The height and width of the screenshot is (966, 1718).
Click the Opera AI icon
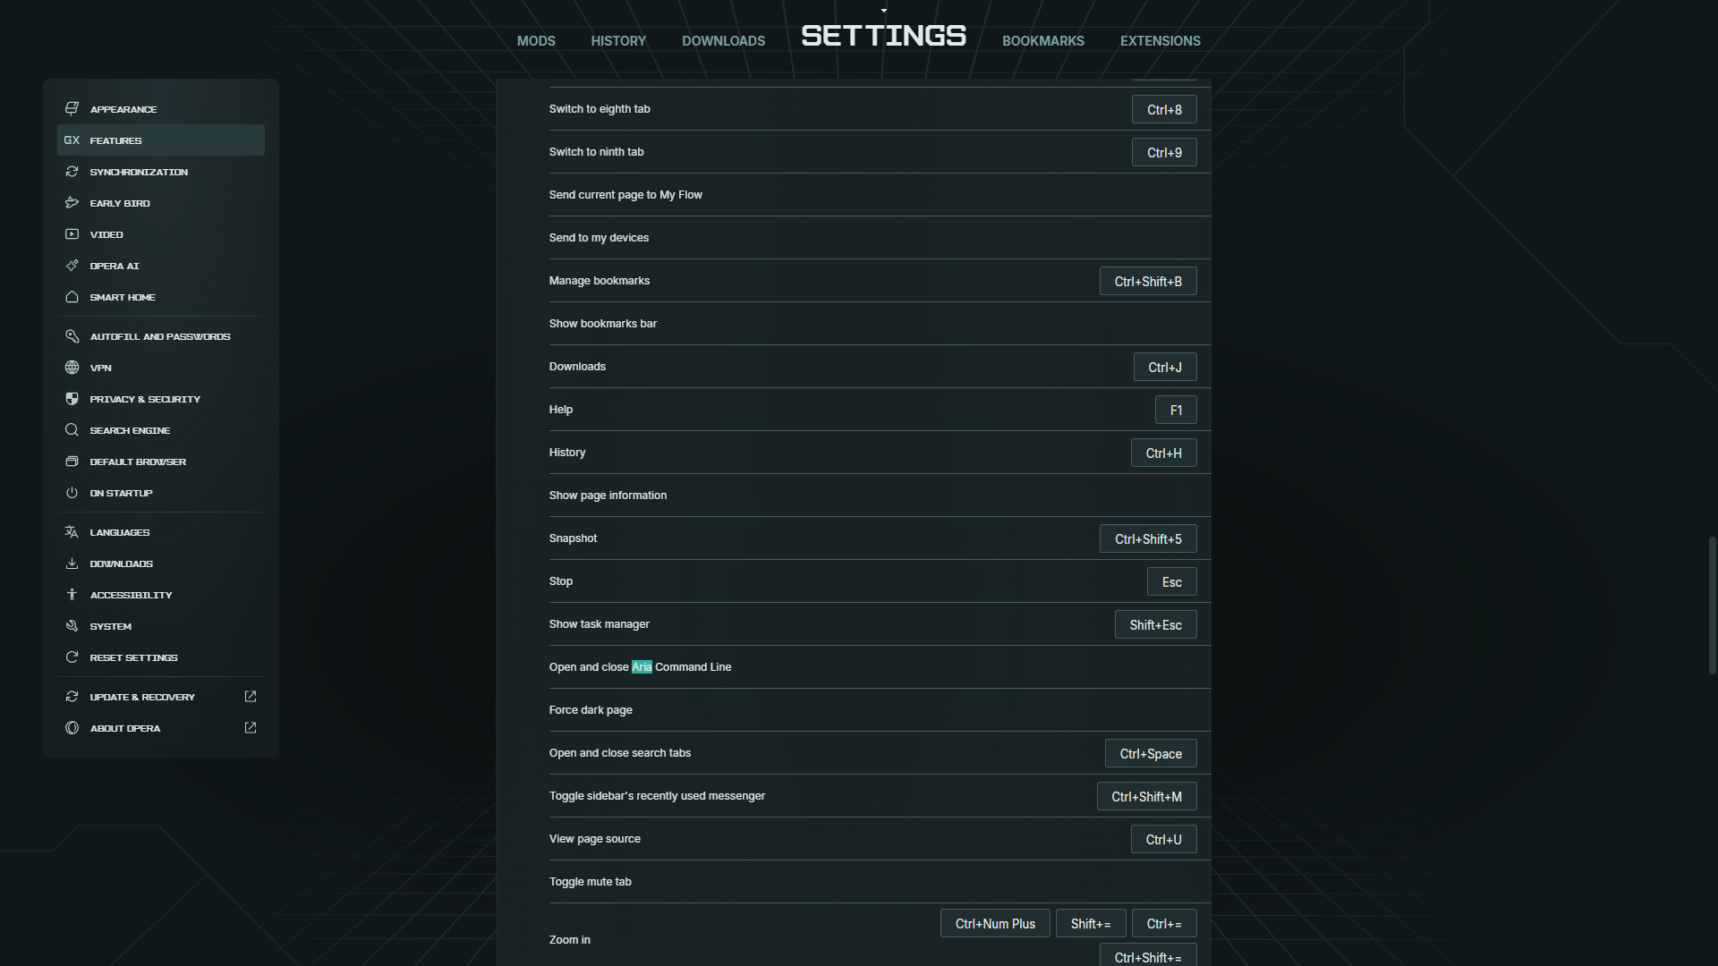click(x=72, y=266)
